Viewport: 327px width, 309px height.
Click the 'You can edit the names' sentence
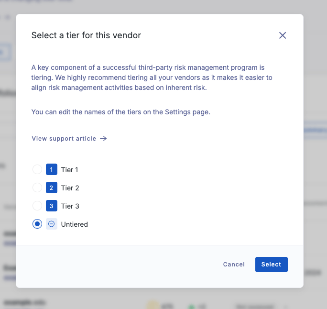click(121, 112)
